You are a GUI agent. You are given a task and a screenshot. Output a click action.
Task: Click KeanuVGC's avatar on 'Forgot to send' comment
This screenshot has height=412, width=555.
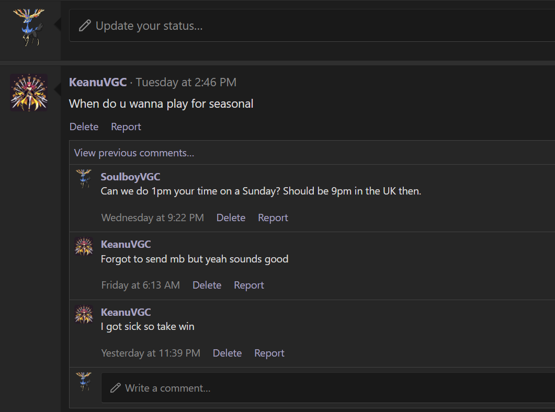click(x=84, y=246)
